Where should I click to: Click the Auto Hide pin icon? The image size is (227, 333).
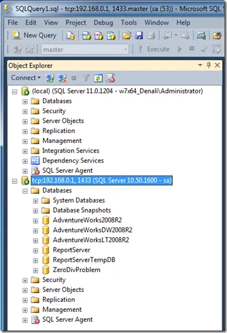point(209,65)
